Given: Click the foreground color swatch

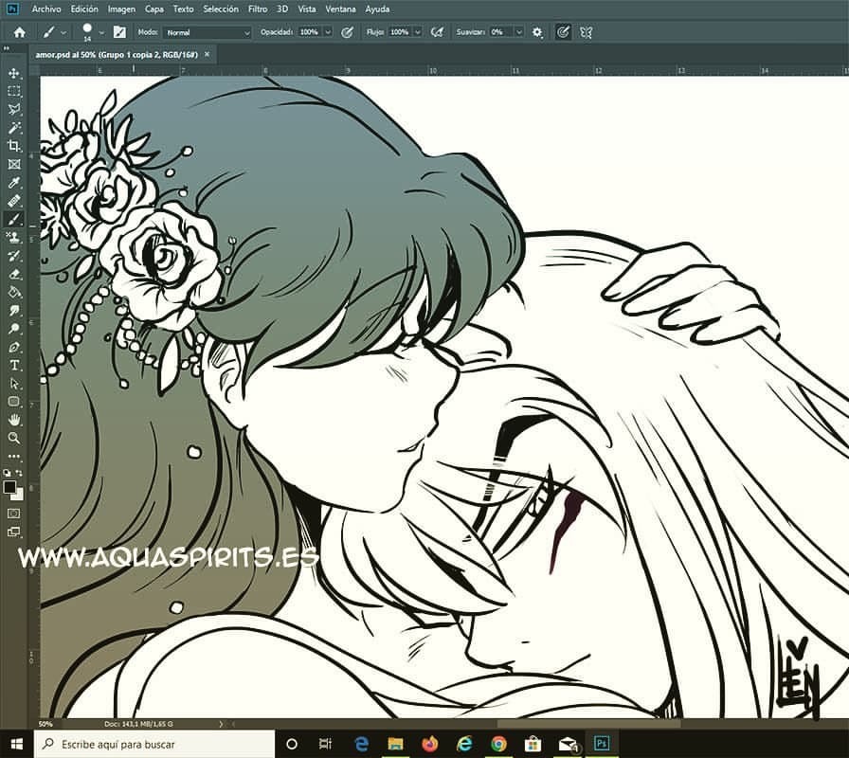Looking at the screenshot, I should pyautogui.click(x=9, y=487).
